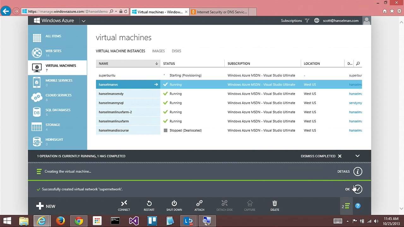
Task: Open Storage in the sidebar
Action: pos(57,127)
